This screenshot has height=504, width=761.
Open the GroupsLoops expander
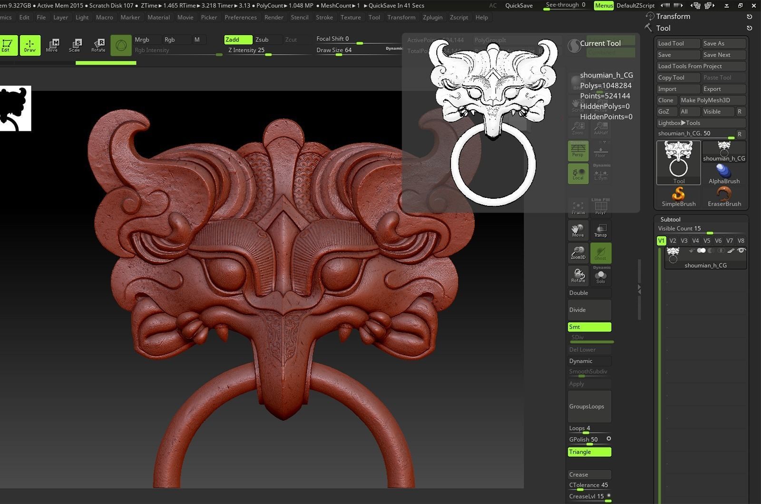tap(589, 407)
